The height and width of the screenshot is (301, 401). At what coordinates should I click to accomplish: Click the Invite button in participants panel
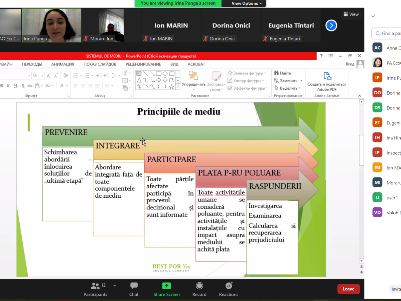pyautogui.click(x=395, y=289)
